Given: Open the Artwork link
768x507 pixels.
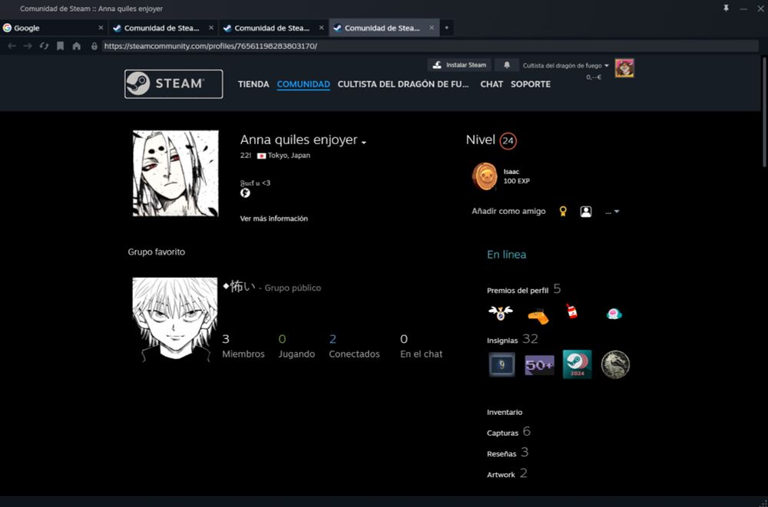Looking at the screenshot, I should [x=501, y=475].
